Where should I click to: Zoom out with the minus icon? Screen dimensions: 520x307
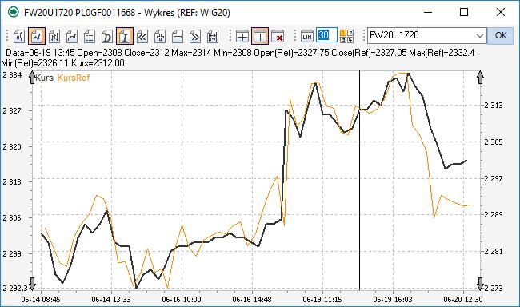pos(178,36)
